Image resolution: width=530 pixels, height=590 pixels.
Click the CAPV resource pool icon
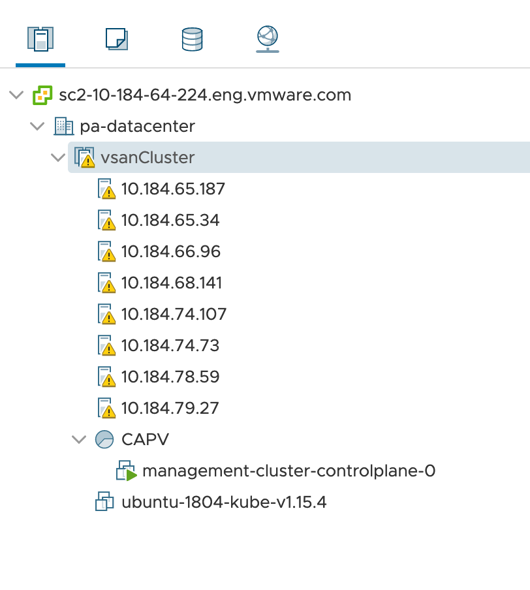(x=104, y=439)
